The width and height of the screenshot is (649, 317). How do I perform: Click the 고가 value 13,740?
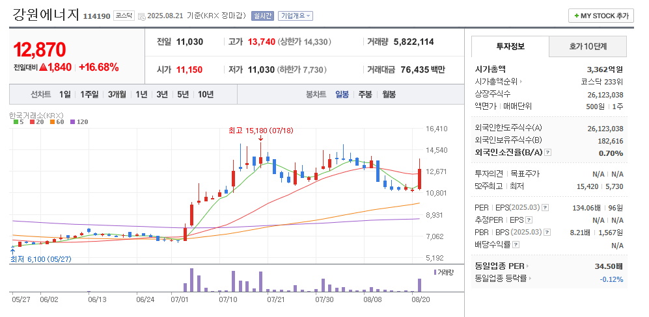pos(262,42)
